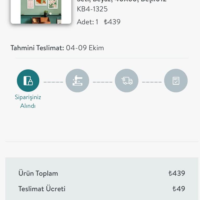Click the "Adet: 1" quantity text

(87, 22)
